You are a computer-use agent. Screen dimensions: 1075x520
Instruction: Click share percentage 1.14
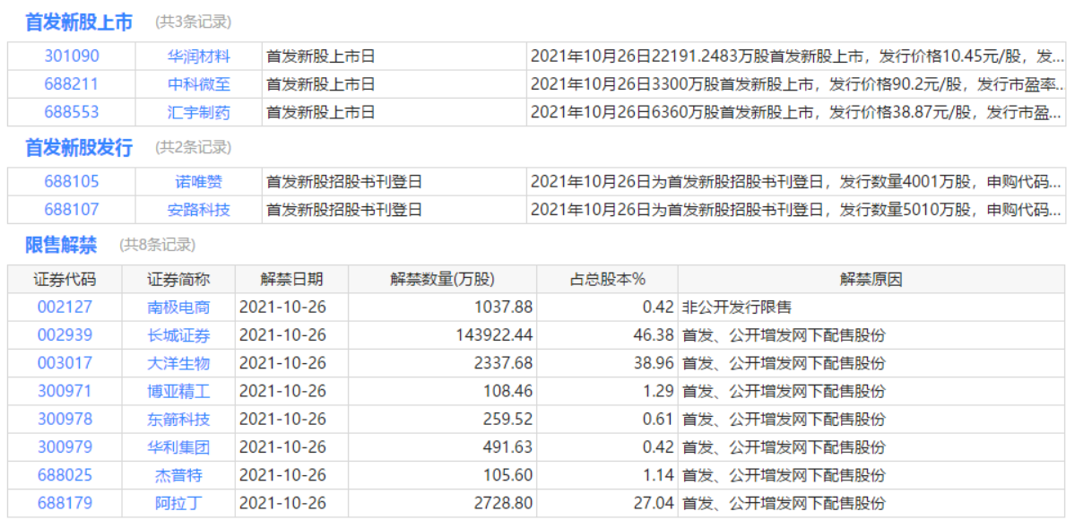658,474
